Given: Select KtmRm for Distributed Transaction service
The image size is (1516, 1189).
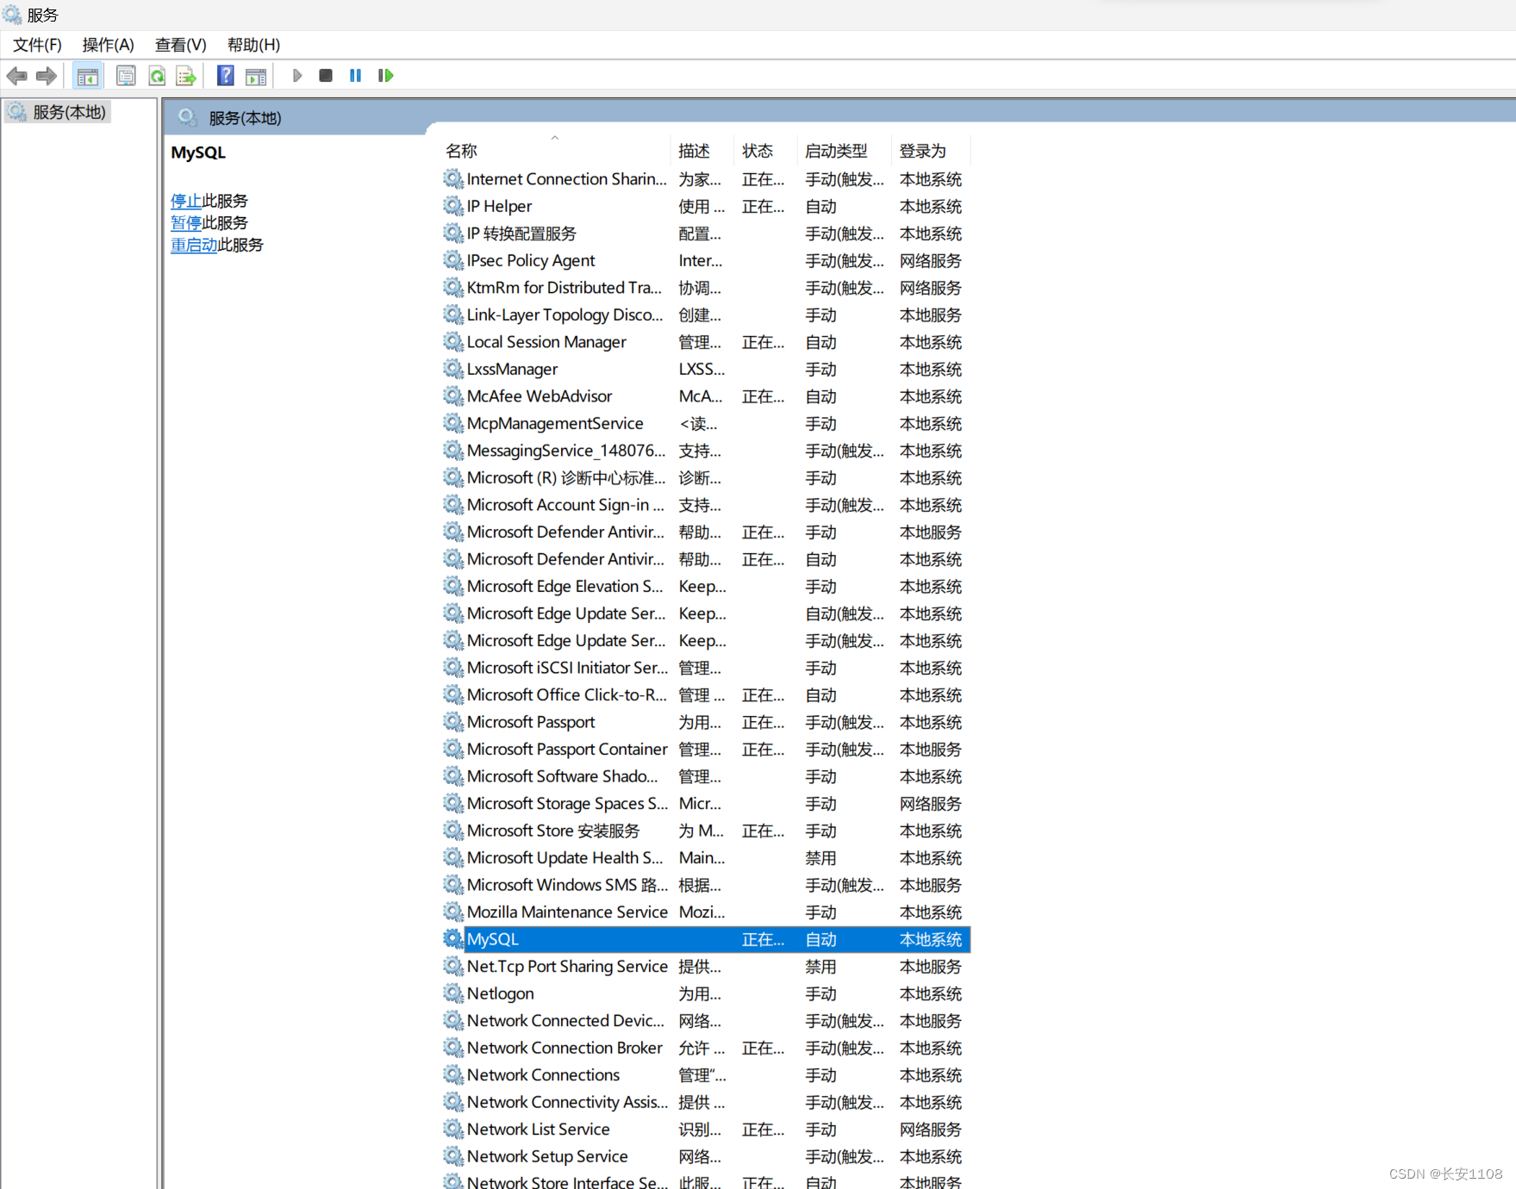Looking at the screenshot, I should coord(707,288).
